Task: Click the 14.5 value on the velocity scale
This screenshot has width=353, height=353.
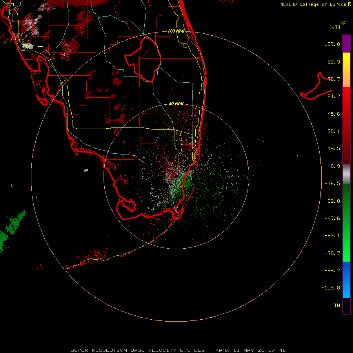Action: coord(334,149)
